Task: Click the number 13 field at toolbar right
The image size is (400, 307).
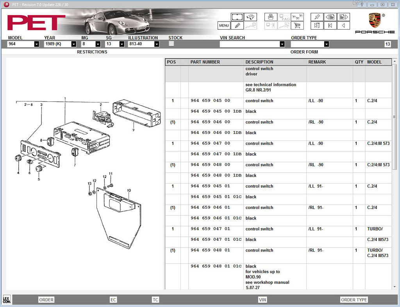Action: 387,44
